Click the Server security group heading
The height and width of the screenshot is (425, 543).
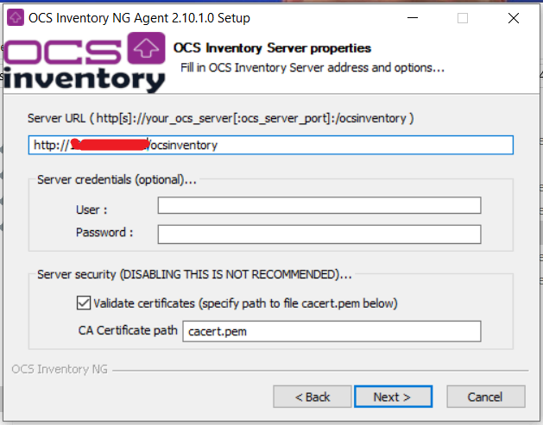[x=194, y=274]
